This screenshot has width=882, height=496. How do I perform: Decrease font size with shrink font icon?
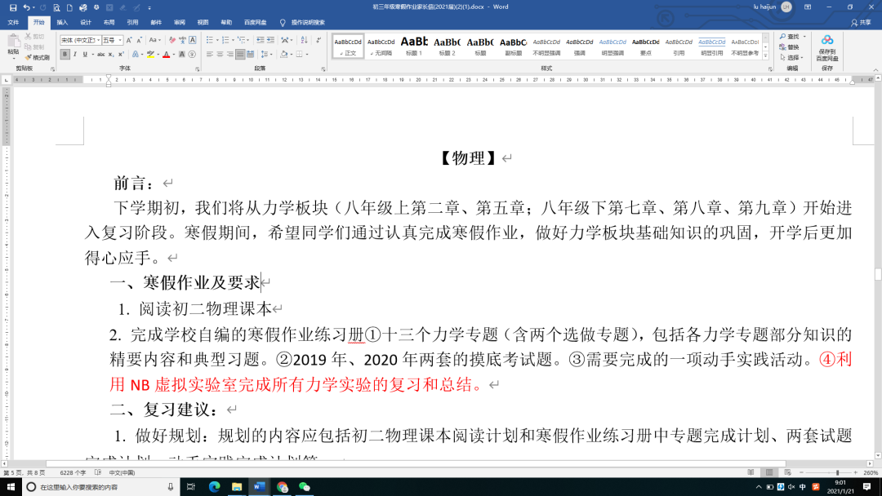tap(139, 40)
